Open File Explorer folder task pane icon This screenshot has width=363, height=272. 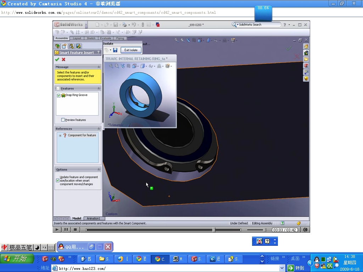[306, 59]
